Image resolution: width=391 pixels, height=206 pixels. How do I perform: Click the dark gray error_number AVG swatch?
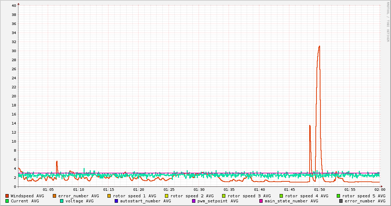[x=341, y=201]
